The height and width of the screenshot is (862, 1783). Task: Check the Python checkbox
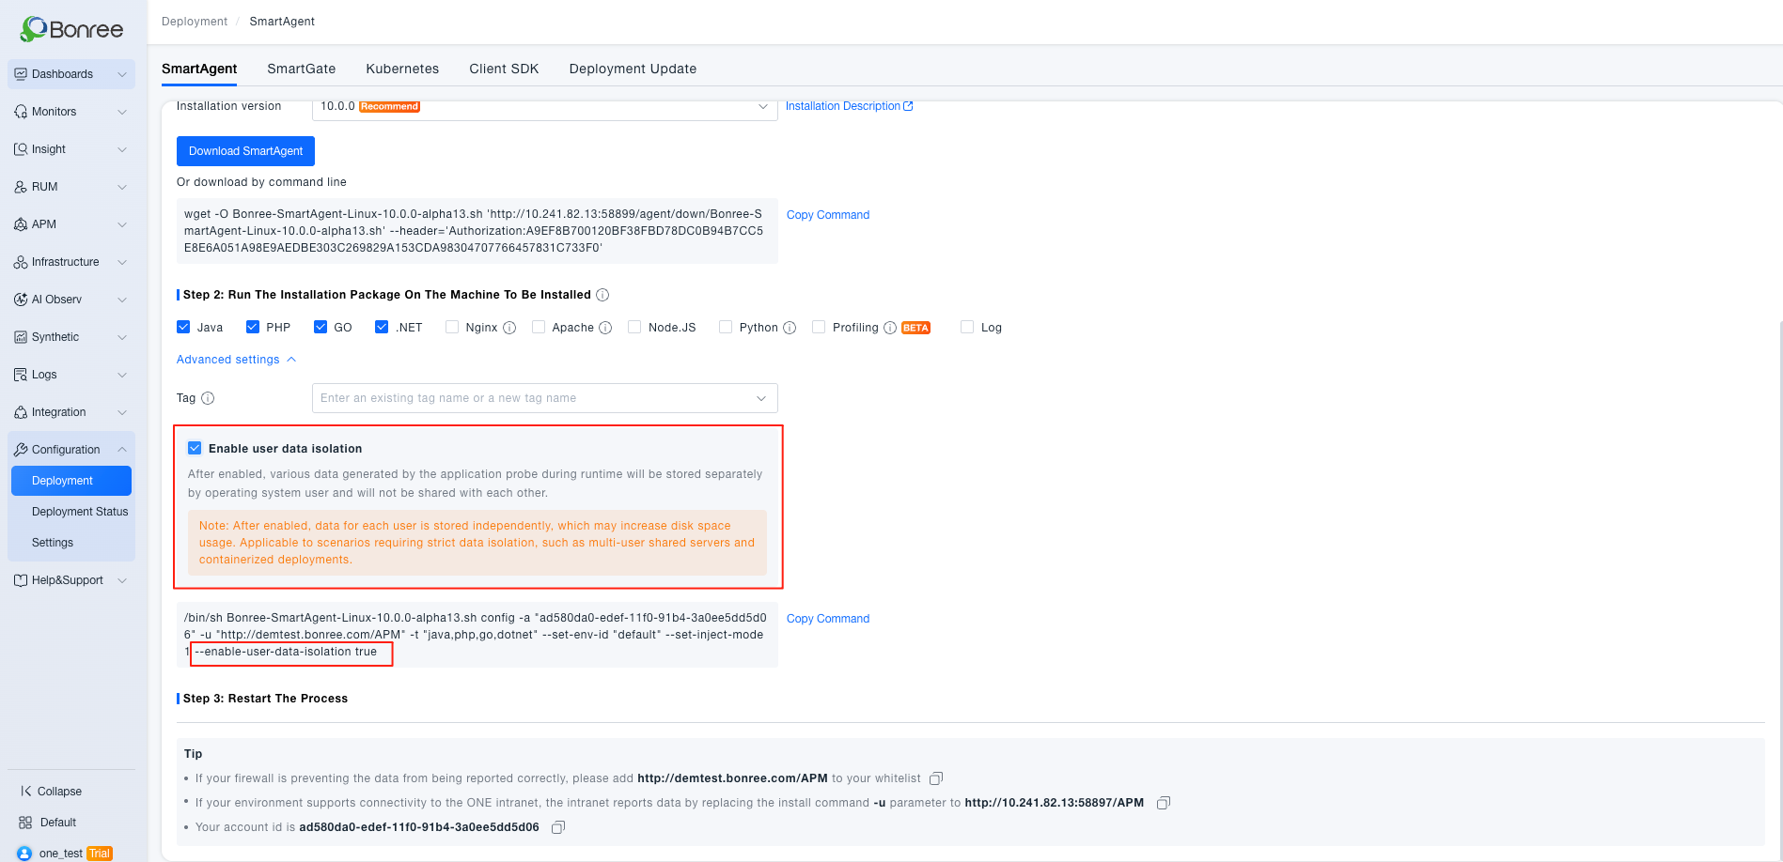tap(726, 327)
